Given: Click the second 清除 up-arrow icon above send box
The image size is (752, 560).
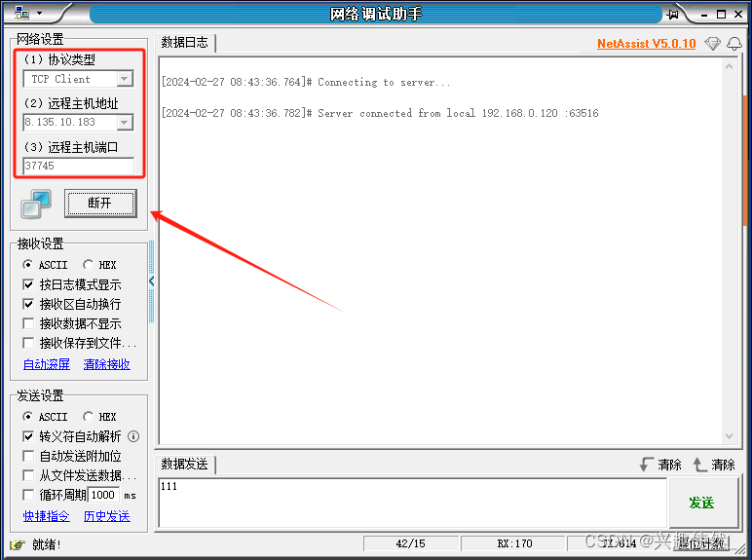Looking at the screenshot, I should 700,465.
